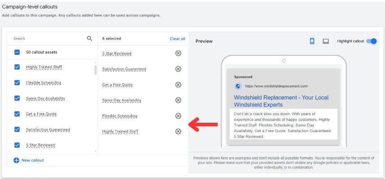Click the search magnifier icon
Viewport: 385px width, 179px height.
(x=90, y=38)
